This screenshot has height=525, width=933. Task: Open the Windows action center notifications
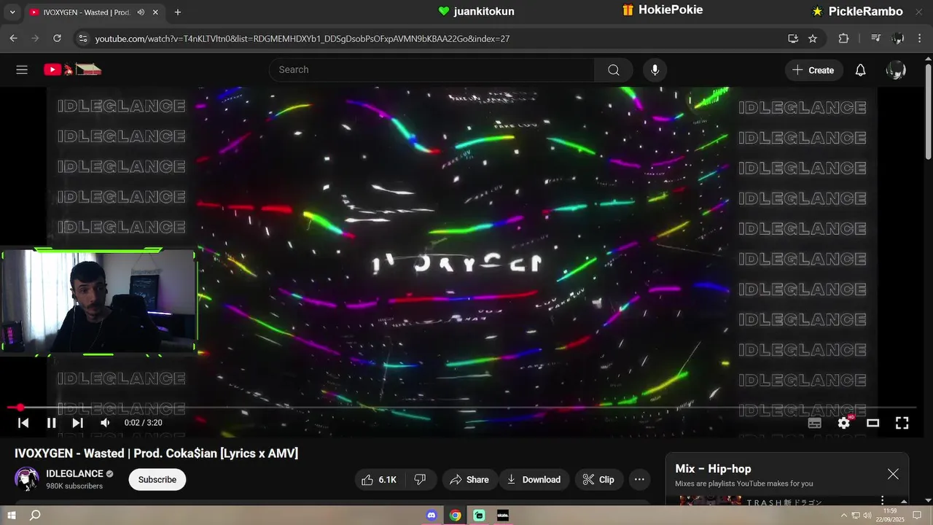[917, 516]
